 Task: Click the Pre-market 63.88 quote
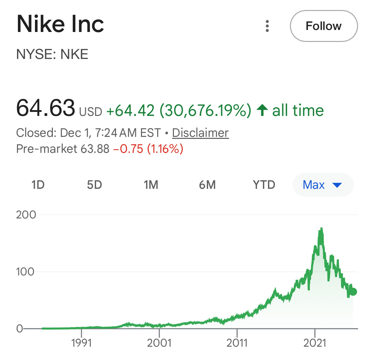point(63,149)
